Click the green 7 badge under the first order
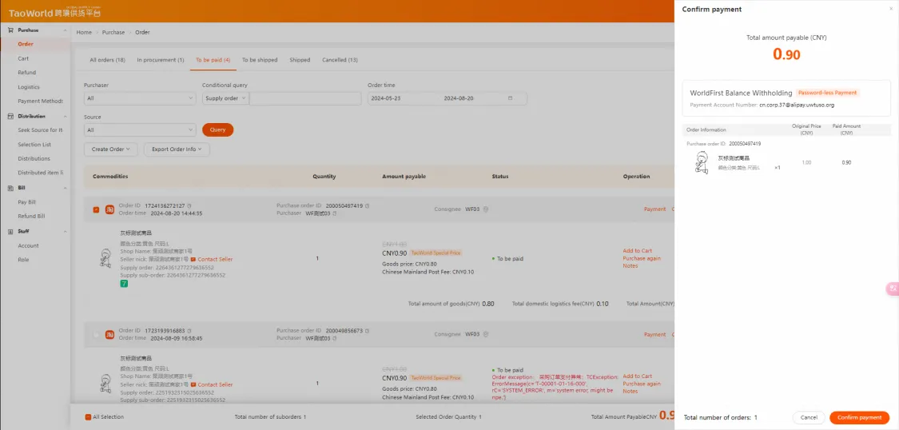899x430 pixels. (x=124, y=284)
